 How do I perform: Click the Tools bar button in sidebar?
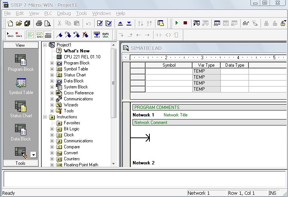coord(21,163)
